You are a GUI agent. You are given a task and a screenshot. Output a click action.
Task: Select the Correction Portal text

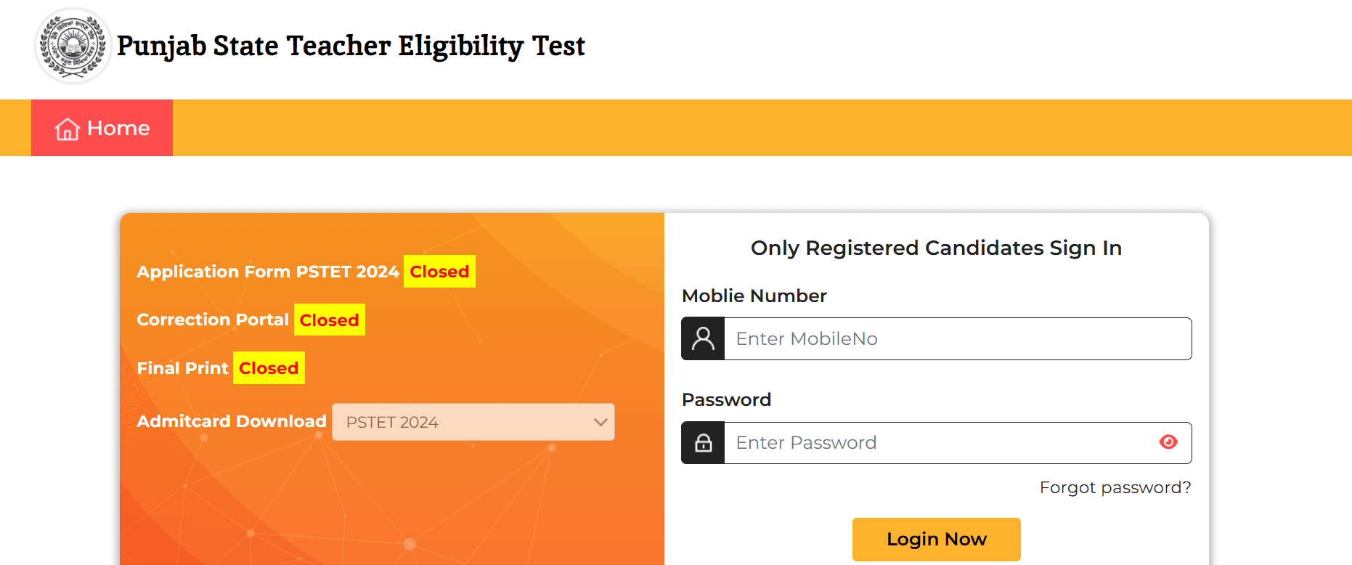pos(213,320)
